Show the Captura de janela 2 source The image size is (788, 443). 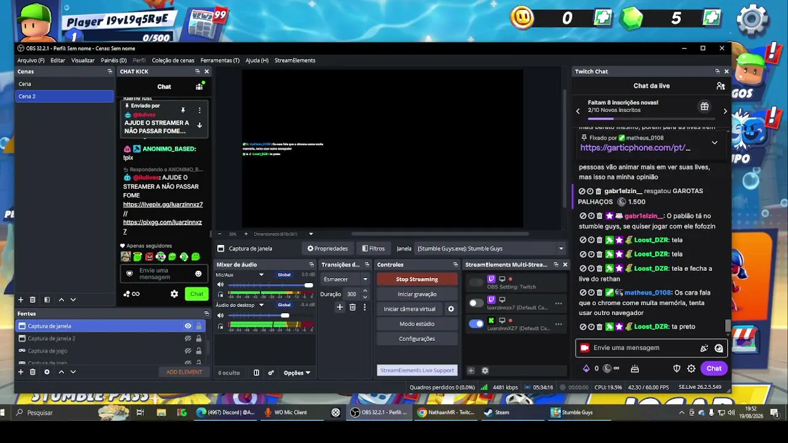[x=188, y=338]
